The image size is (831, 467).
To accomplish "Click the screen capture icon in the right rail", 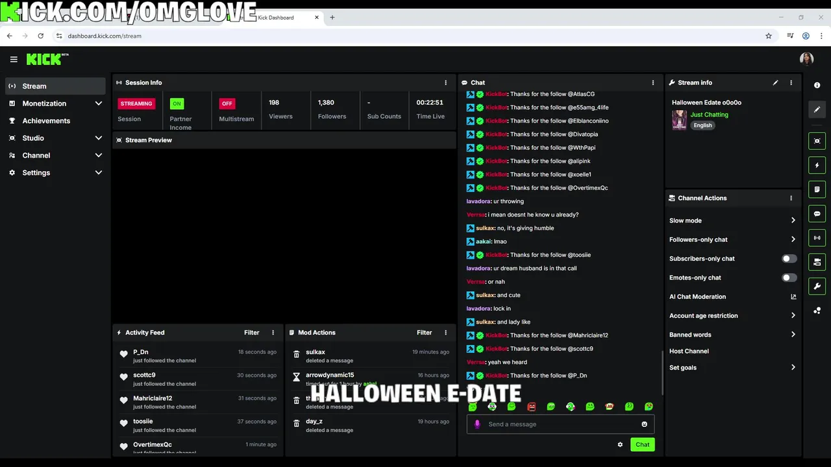I will pos(817,141).
